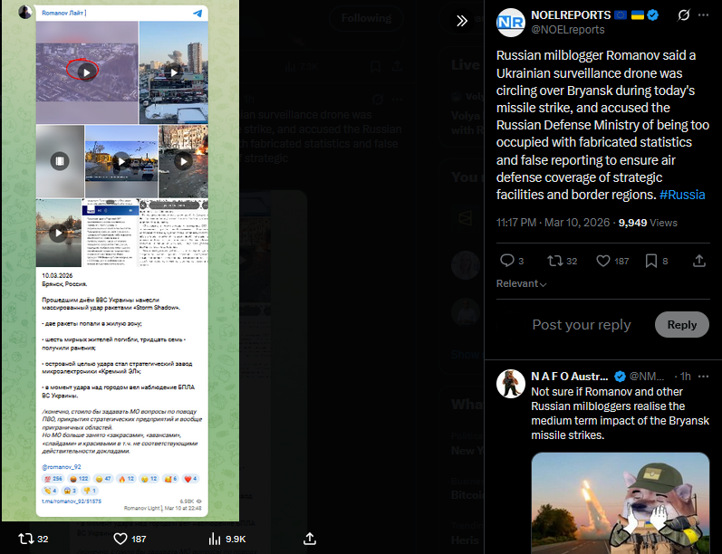Open @NOELreports handle link
Screen dimensions: 722x554
[x=568, y=30]
